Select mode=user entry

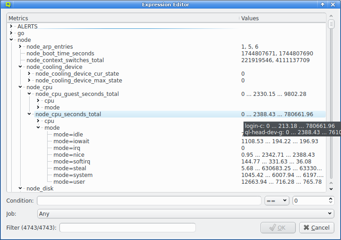click(69, 182)
